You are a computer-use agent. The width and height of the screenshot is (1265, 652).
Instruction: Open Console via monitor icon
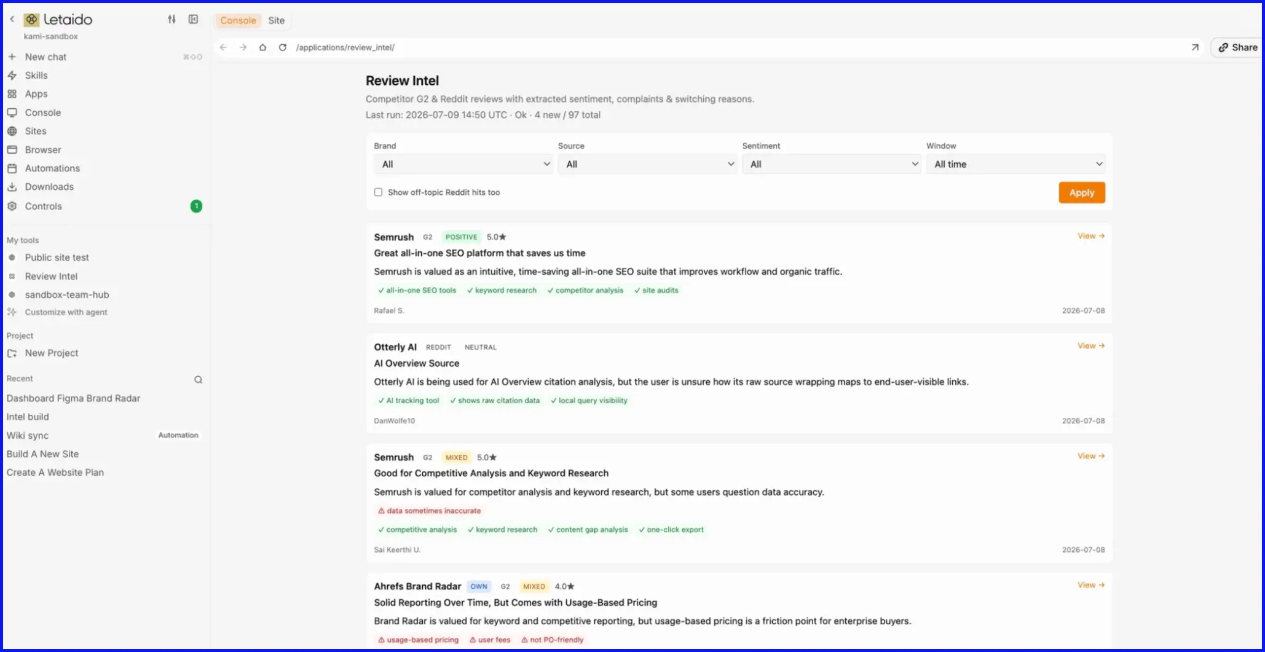click(x=12, y=112)
